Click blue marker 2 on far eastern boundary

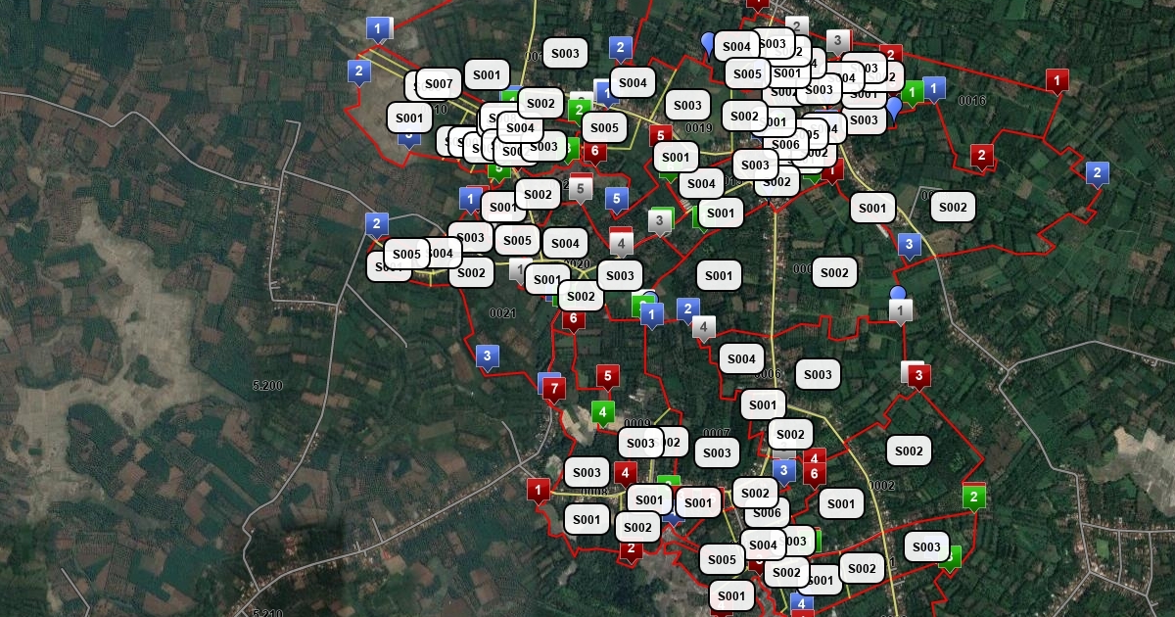pyautogui.click(x=1097, y=173)
